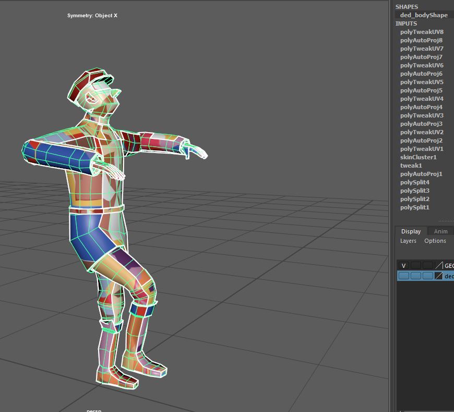Open the Layers menu

[408, 241]
